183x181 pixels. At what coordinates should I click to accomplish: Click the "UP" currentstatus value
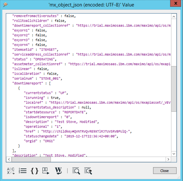[62, 93]
